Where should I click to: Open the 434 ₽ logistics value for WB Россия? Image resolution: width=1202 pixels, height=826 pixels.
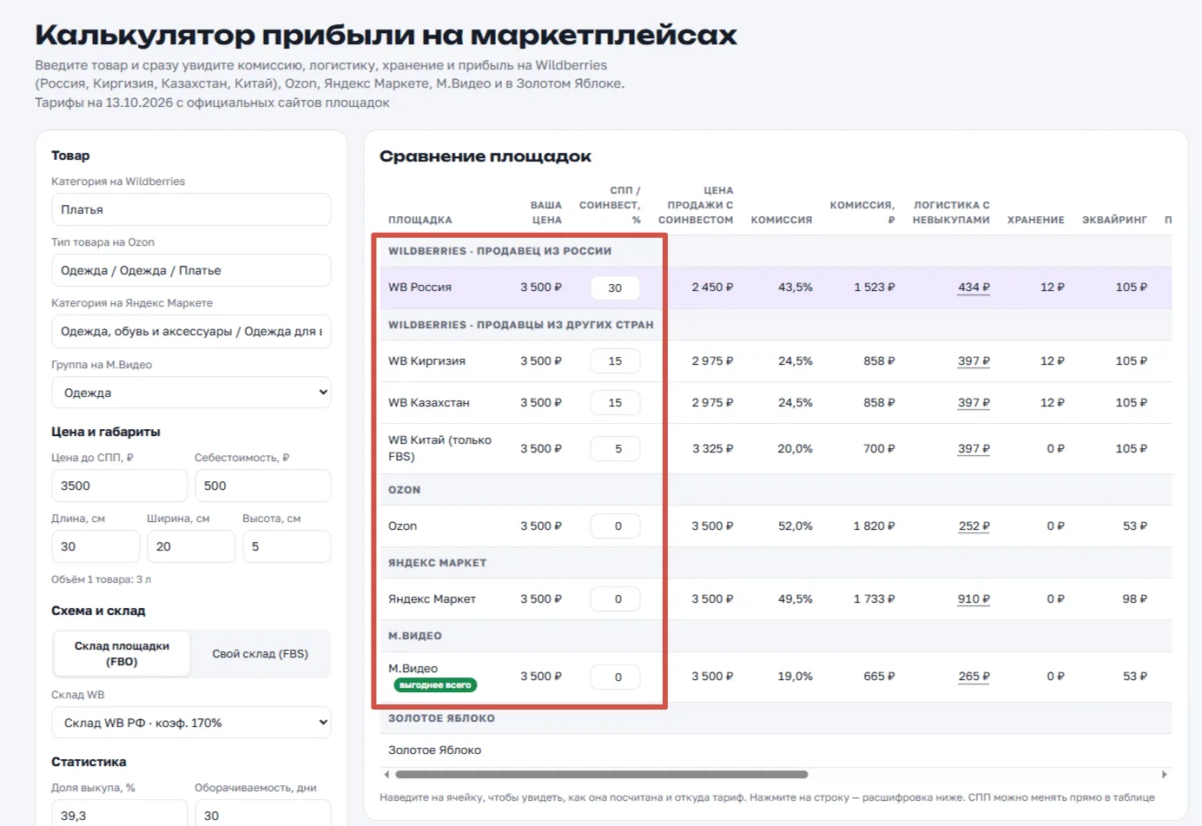coord(974,287)
